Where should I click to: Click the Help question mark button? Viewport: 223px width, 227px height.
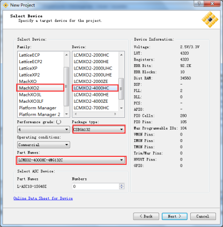[x=199, y=4]
